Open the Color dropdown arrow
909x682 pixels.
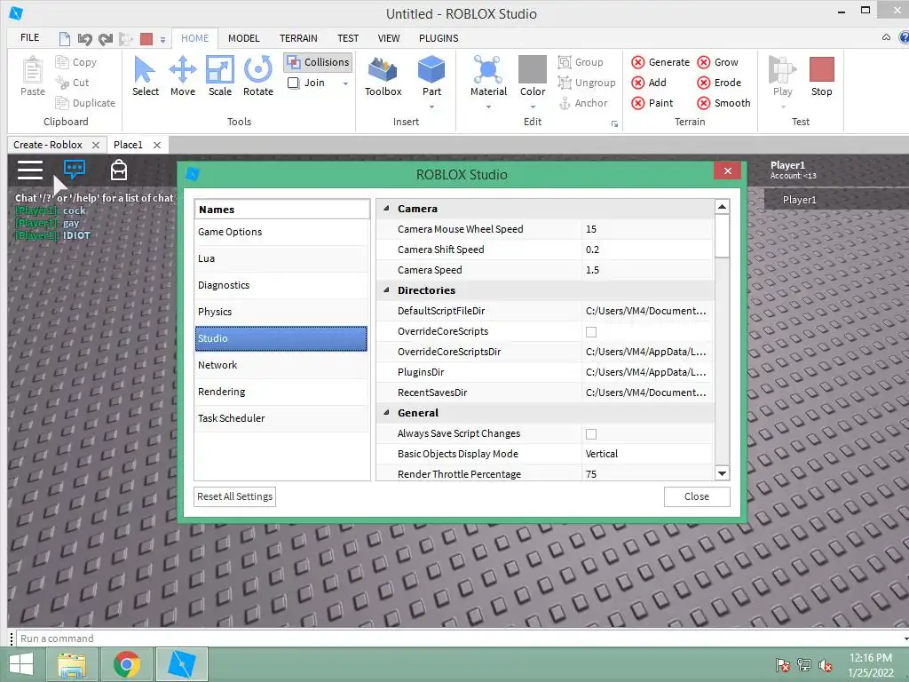533,107
